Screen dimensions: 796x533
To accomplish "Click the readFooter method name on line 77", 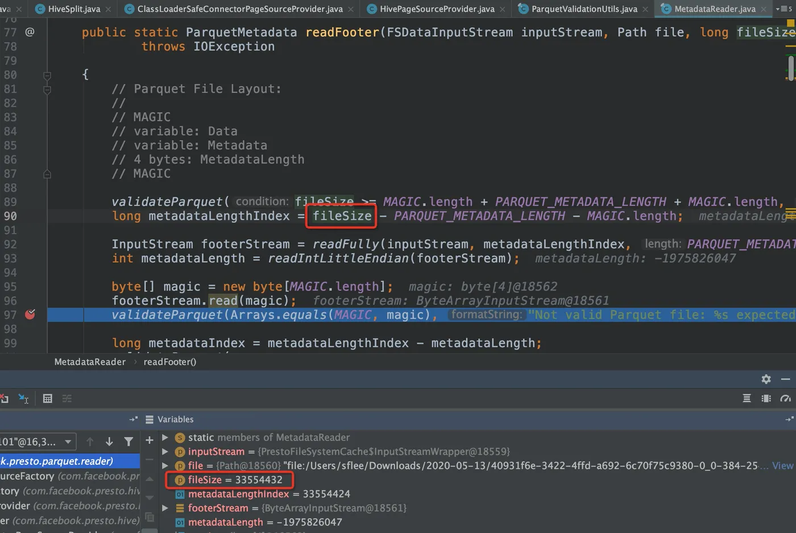I will (342, 32).
